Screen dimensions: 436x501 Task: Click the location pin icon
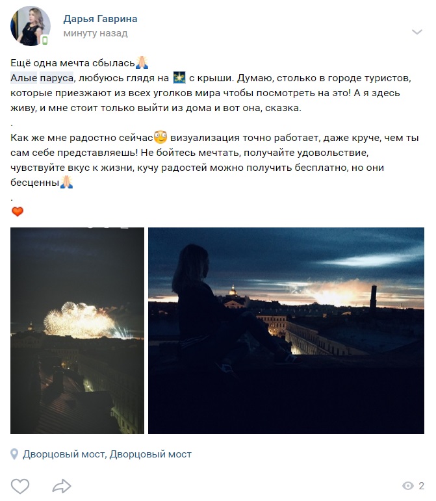pos(14,454)
